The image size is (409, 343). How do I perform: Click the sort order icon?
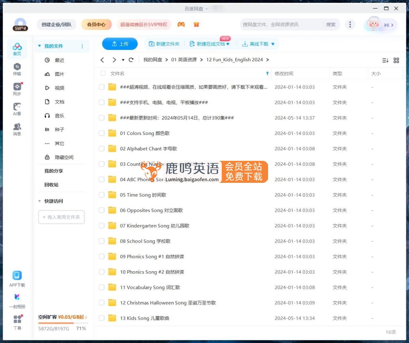coord(385,60)
